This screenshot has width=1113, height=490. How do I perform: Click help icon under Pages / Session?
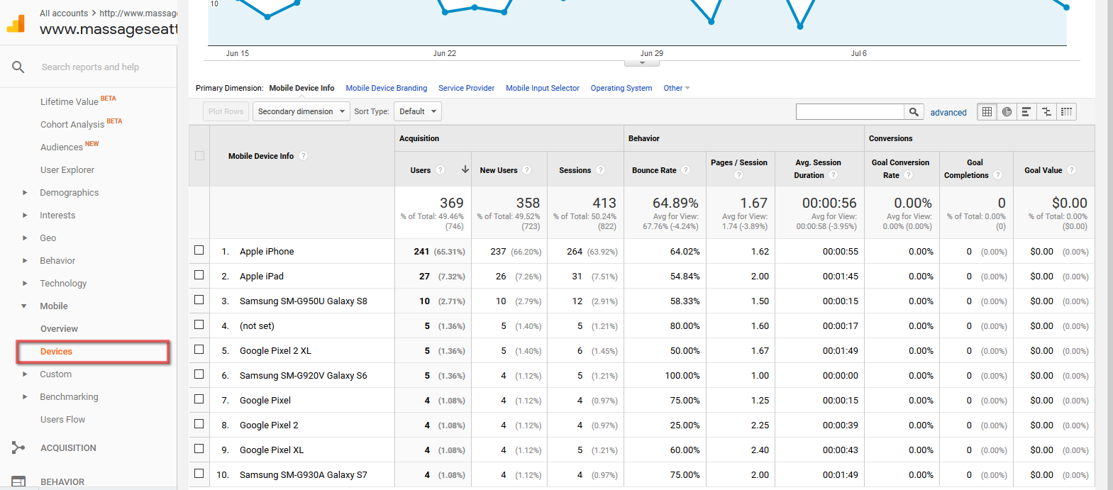coord(739,175)
